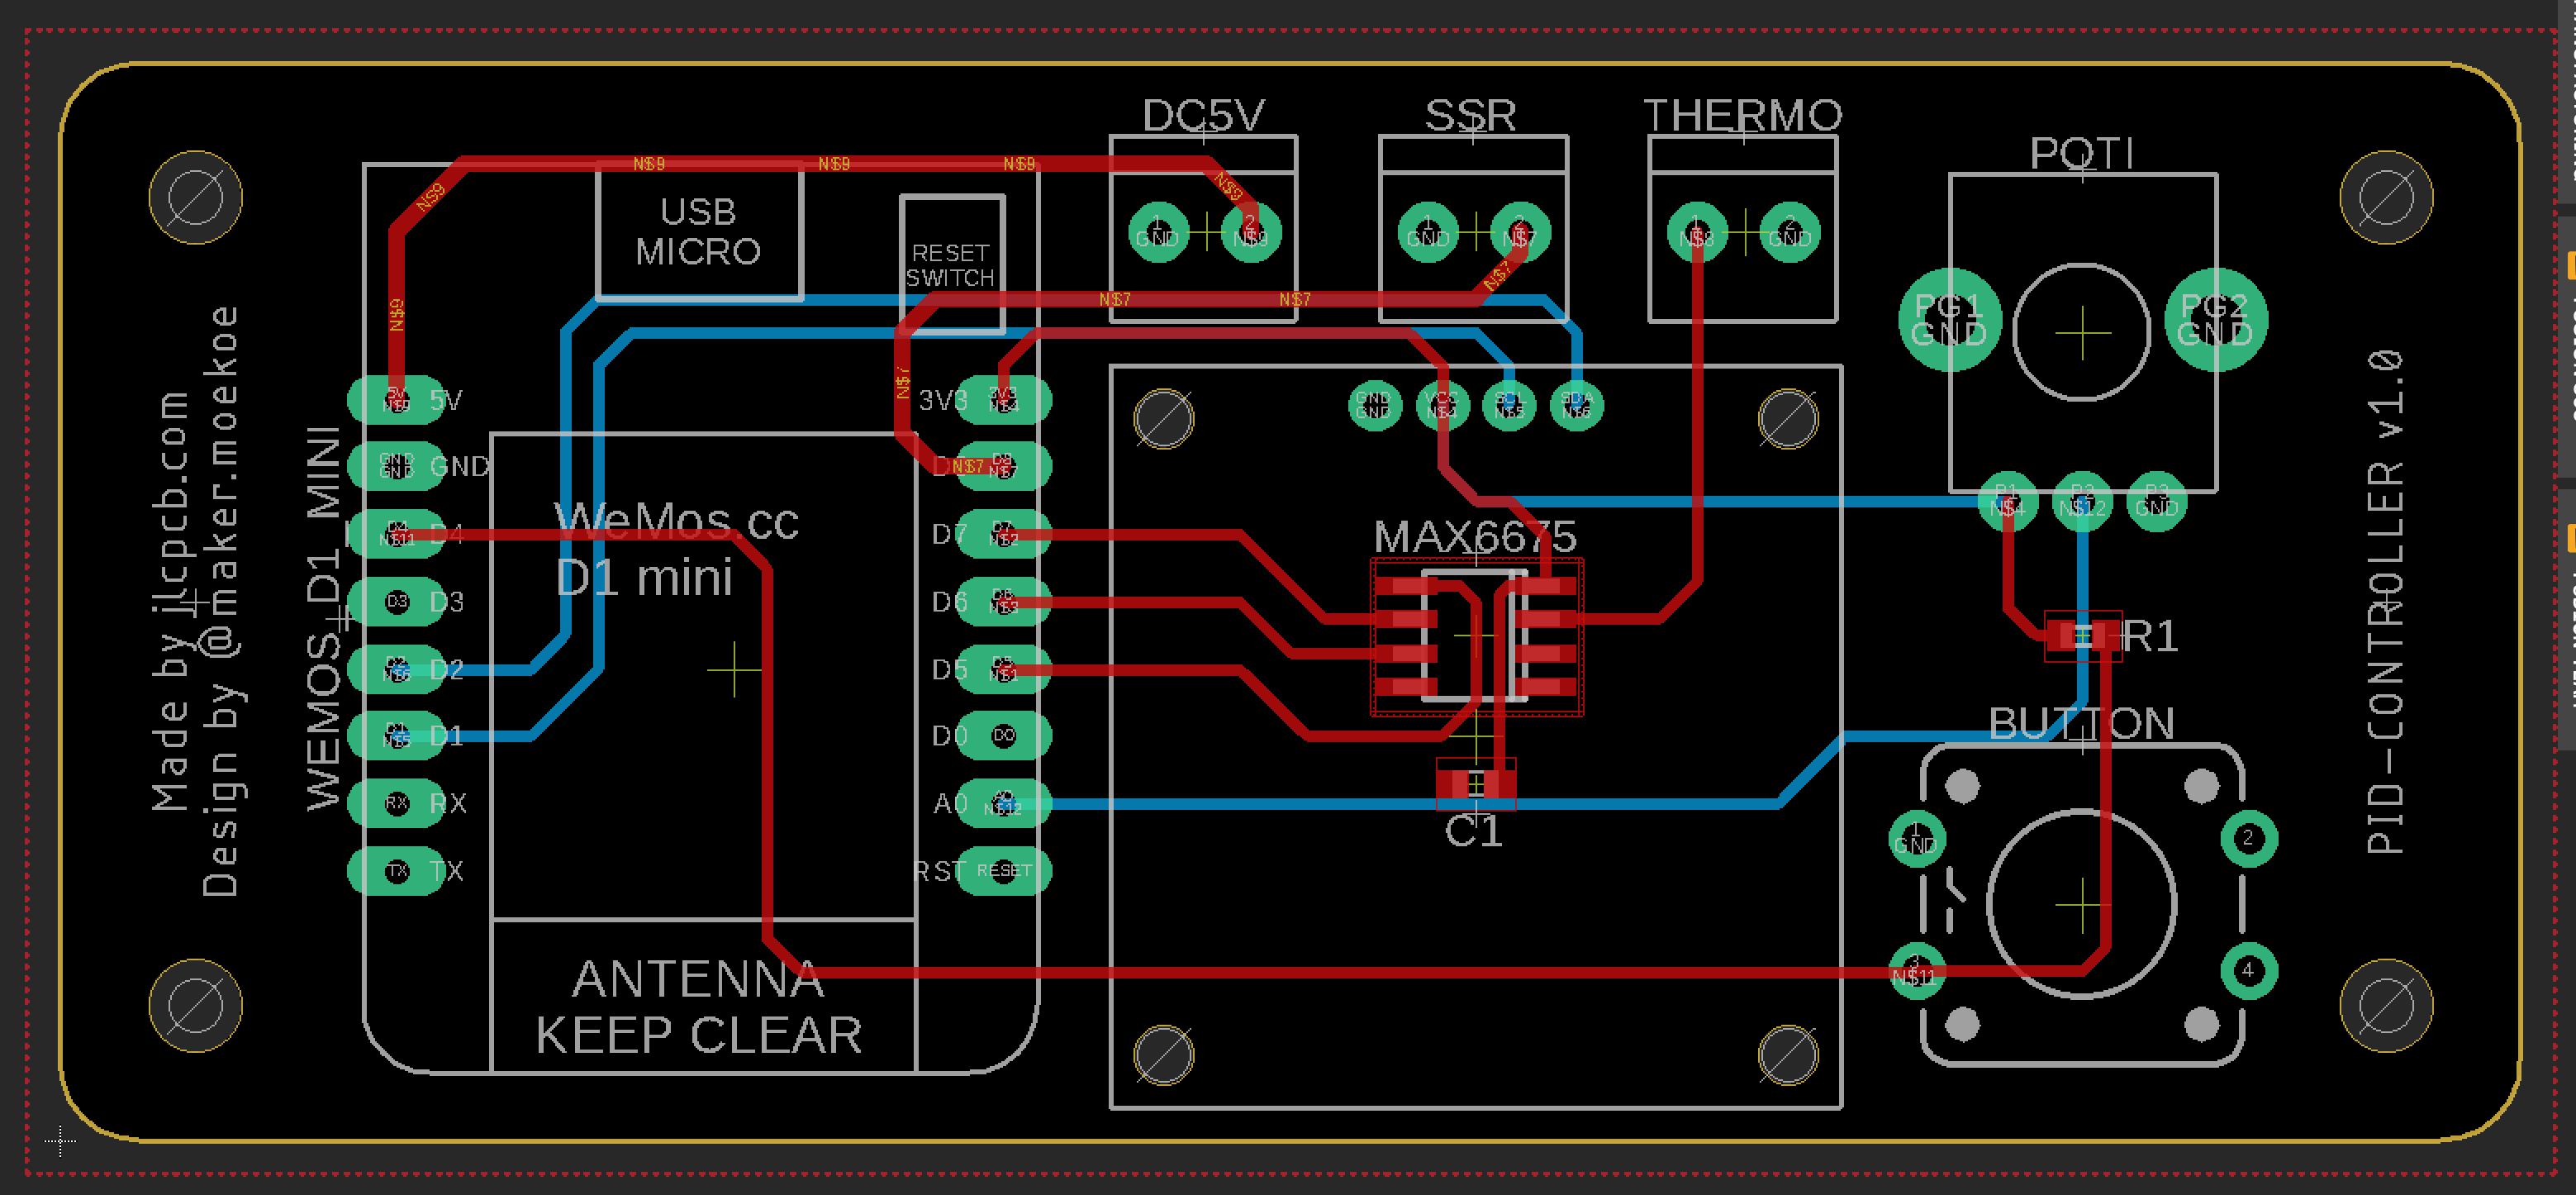Viewport: 2576px width, 1195px height.
Task: Click the 5V pad on the WEMOS header
Action: coord(397,400)
